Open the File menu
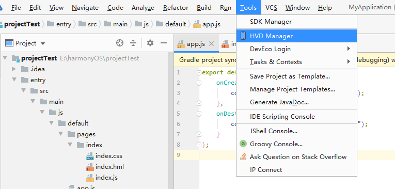395x189 pixels. pos(16,8)
